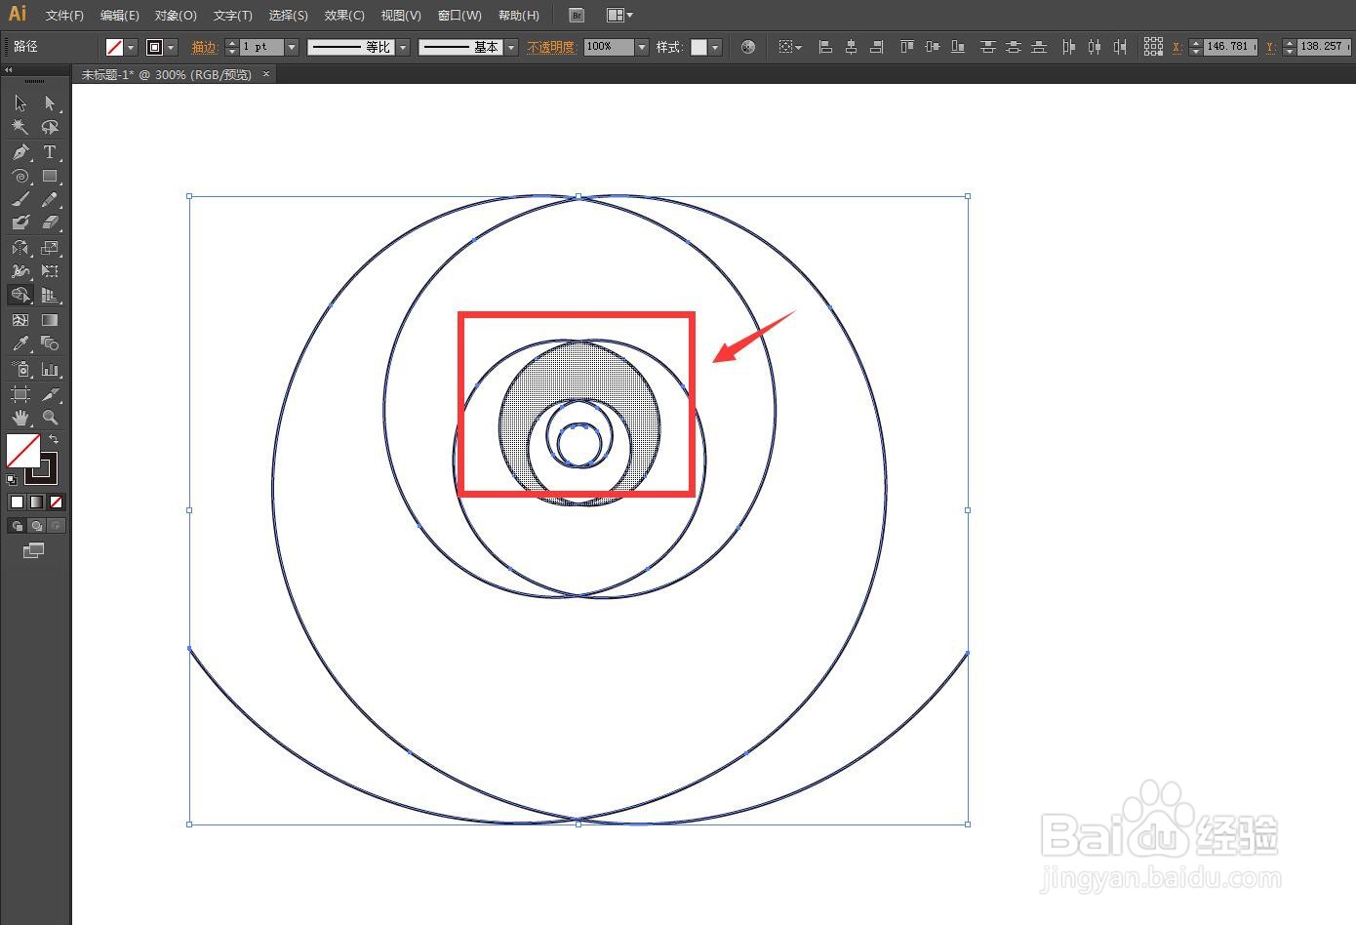The width and height of the screenshot is (1356, 925).
Task: Select the Mesh tool
Action: [20, 320]
